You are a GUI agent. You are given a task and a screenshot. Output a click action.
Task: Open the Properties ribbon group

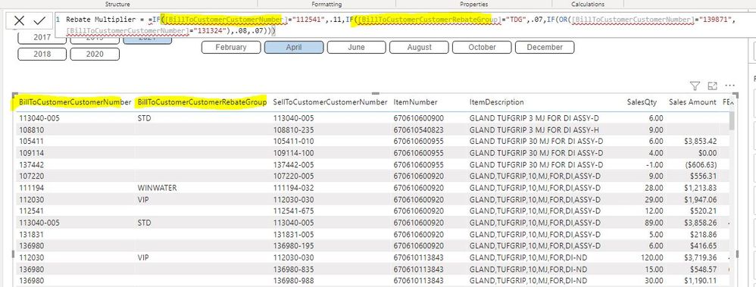pos(473,4)
